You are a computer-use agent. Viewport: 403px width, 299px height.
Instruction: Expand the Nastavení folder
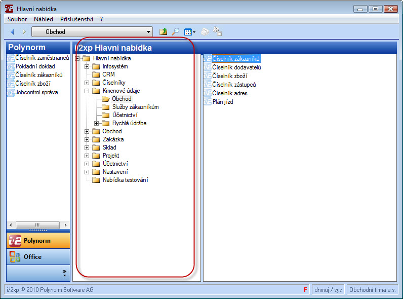click(x=87, y=172)
